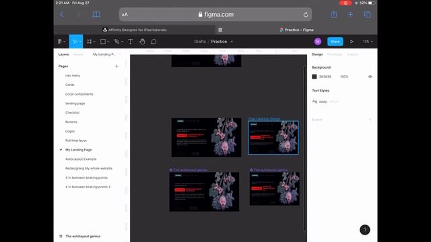Viewport: 431px width, 242px height.
Task: Add an Export setting with plus
Action: click(x=370, y=120)
